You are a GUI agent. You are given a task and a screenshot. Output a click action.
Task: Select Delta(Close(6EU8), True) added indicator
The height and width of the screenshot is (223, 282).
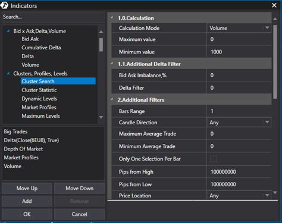pyautogui.click(x=32, y=140)
